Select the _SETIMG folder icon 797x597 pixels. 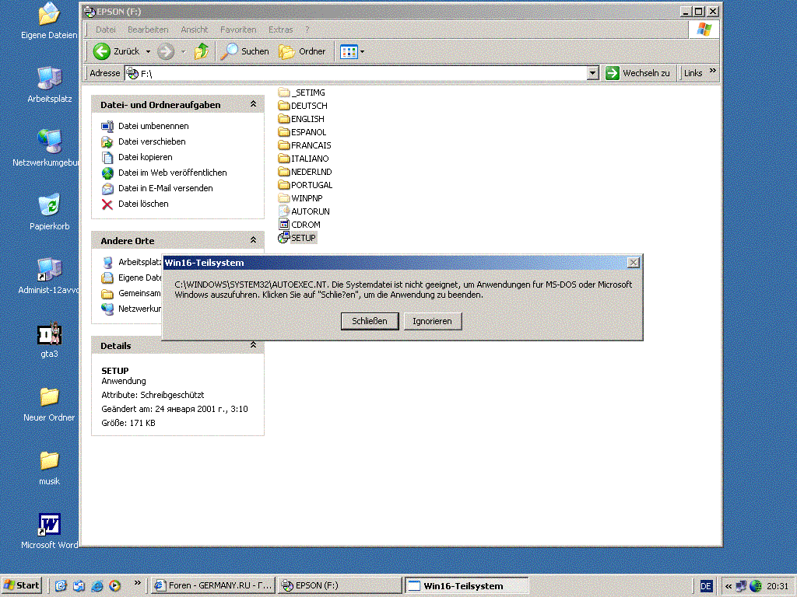click(283, 93)
